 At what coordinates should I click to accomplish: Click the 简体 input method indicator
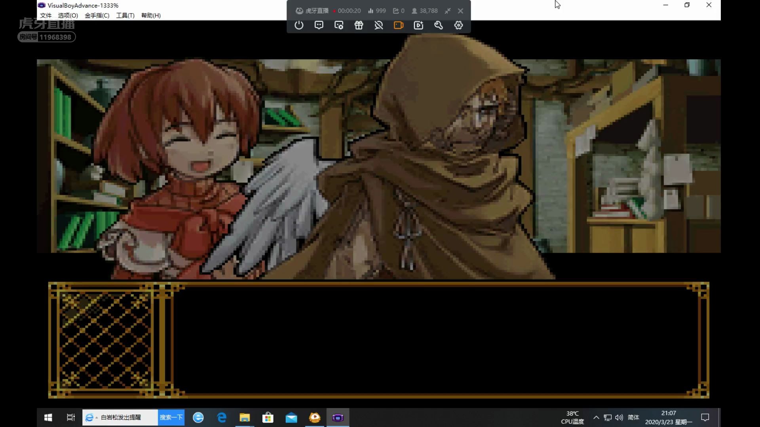633,418
